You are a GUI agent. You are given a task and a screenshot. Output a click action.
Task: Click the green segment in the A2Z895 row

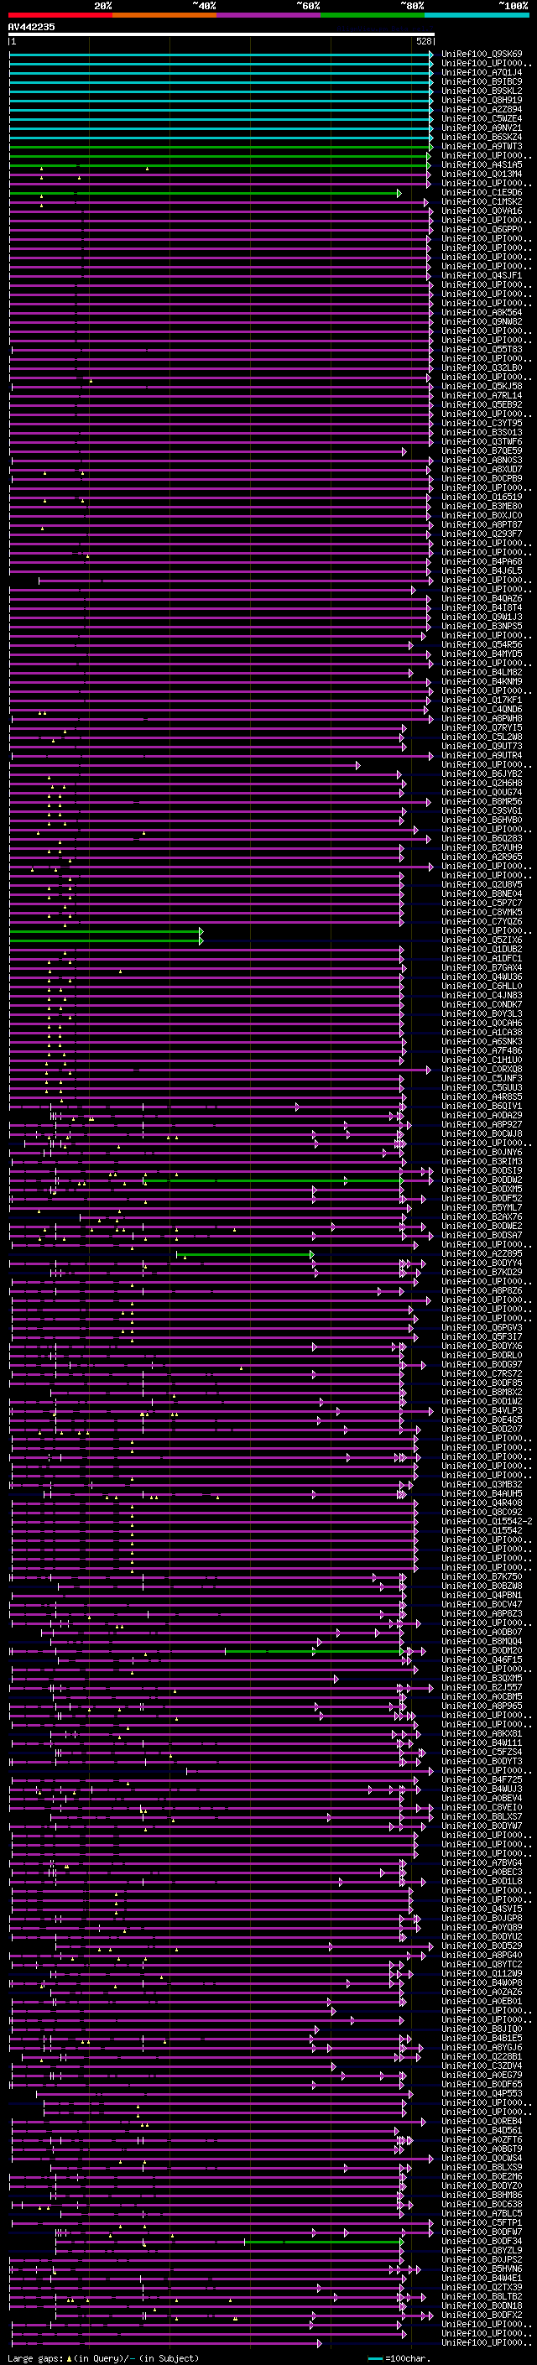(245, 1254)
